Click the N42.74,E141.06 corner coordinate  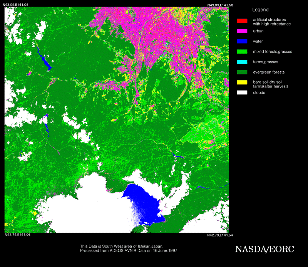coord(17,235)
